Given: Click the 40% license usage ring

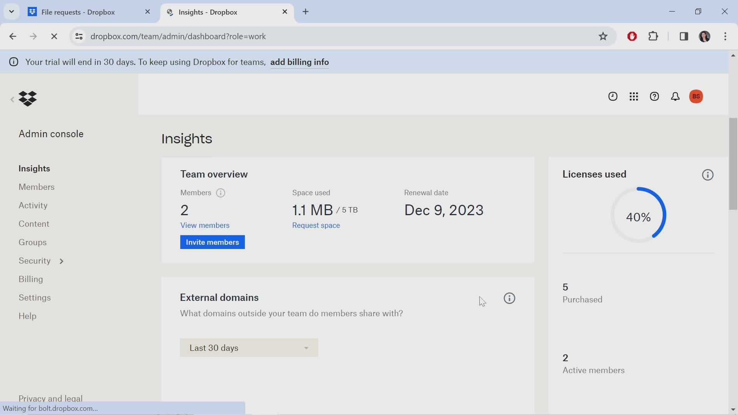Looking at the screenshot, I should [638, 217].
